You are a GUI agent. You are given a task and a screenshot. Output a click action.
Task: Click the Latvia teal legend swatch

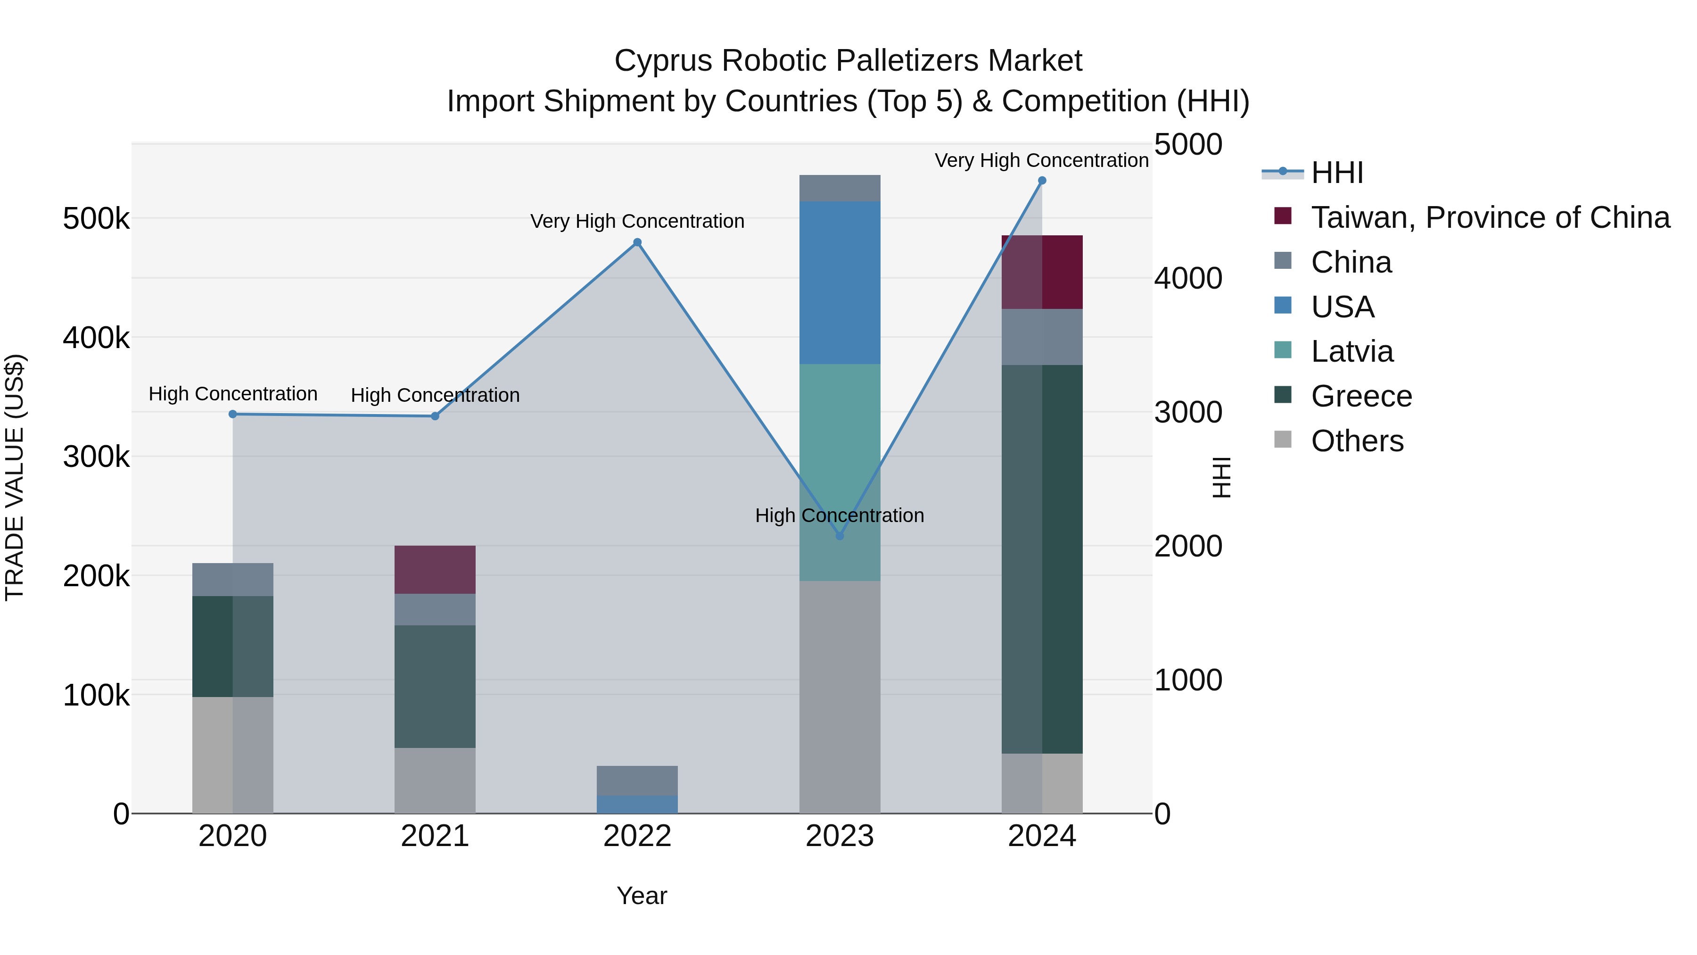(1283, 349)
